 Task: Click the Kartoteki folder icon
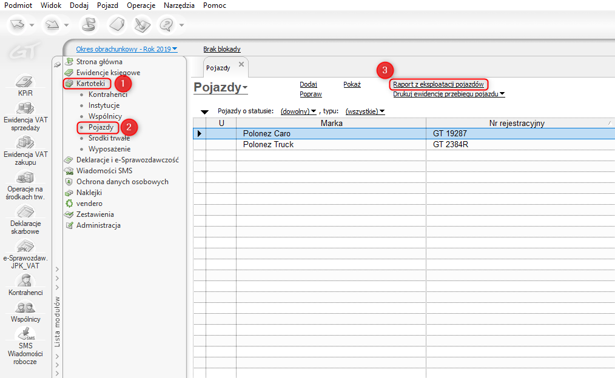[x=69, y=84]
